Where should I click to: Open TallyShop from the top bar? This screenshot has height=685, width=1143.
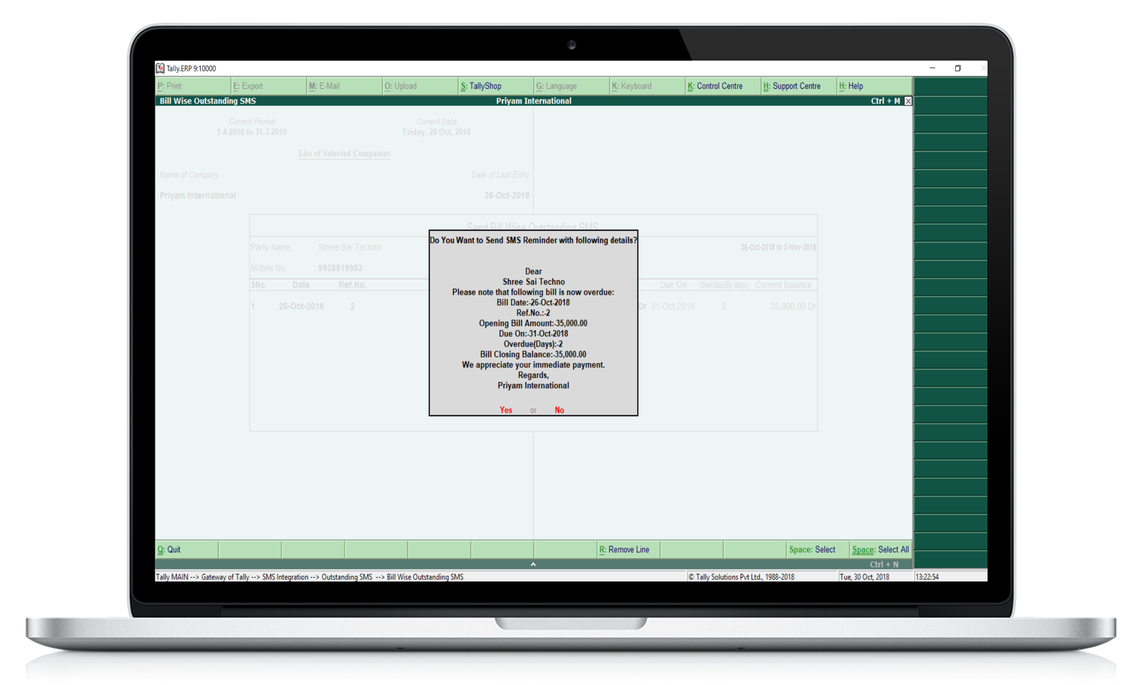click(x=496, y=86)
